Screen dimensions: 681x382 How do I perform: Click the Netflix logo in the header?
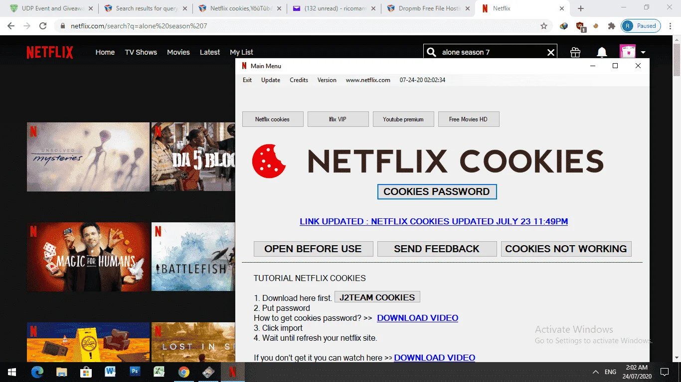coord(50,52)
